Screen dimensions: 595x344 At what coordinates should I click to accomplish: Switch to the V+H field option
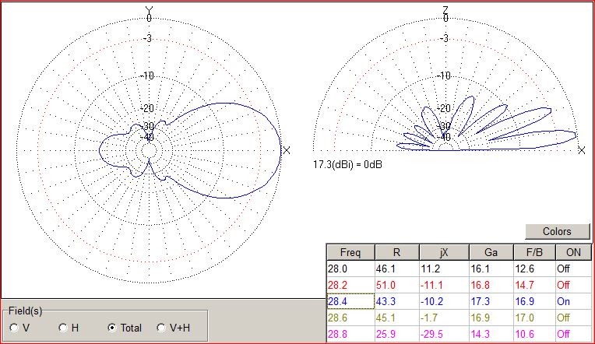click(161, 328)
